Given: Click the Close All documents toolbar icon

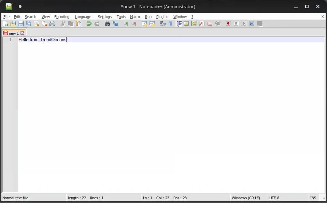Looking at the screenshot, I should coord(44,24).
